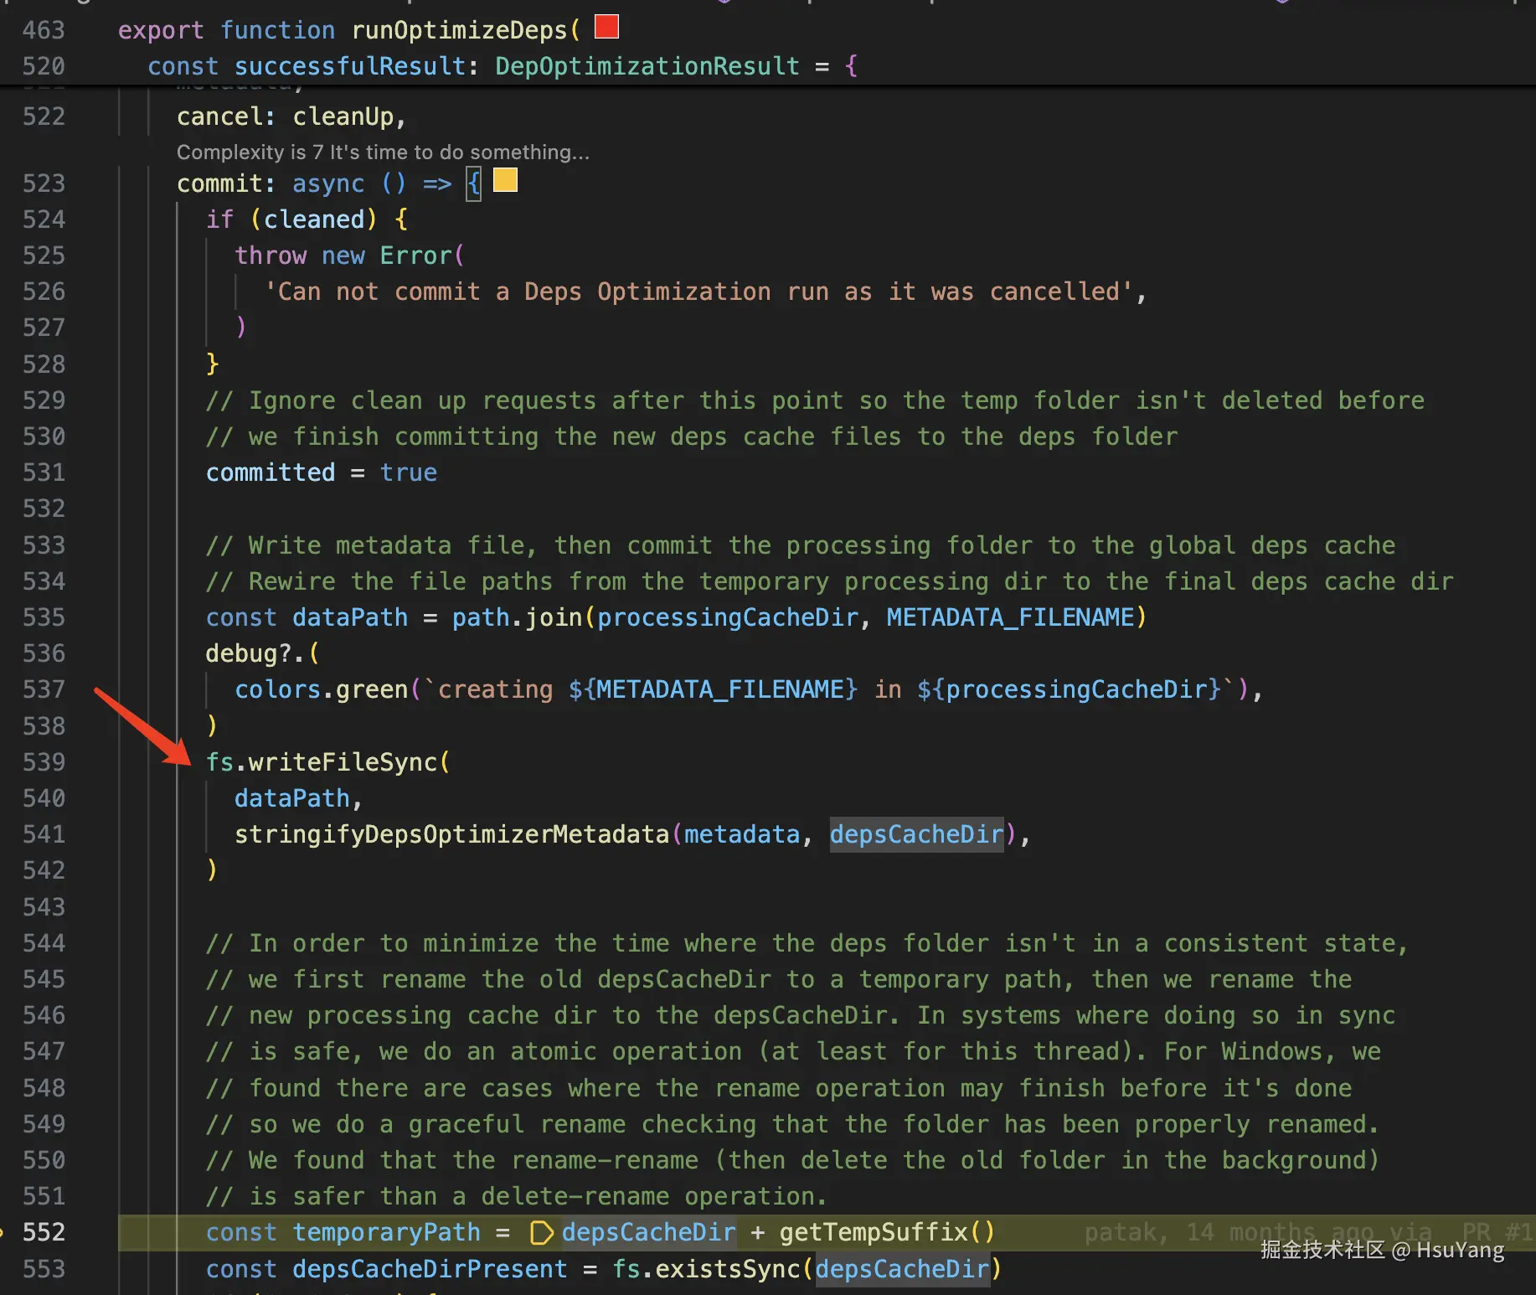Click line number 535 in the gutter
The image size is (1536, 1295).
44,617
